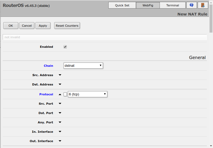213x148 pixels.
Task: Click the Reset Counters button
Action: [67, 26]
